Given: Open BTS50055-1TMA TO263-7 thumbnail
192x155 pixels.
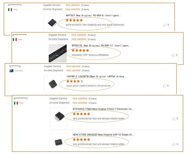Looking at the screenshot, I should coord(59,117).
